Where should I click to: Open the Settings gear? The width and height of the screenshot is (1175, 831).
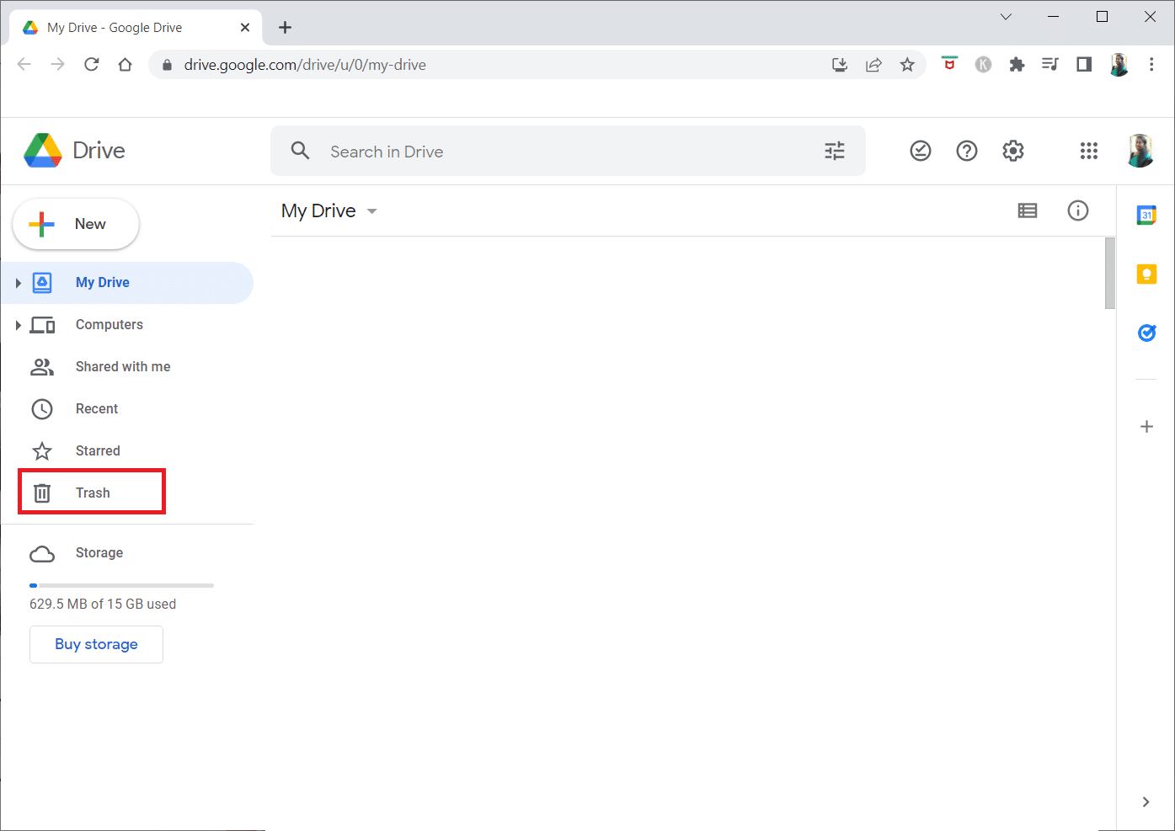1013,151
